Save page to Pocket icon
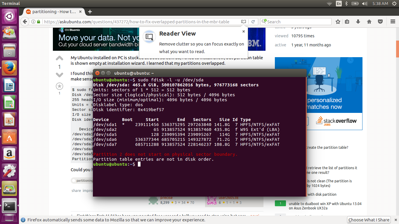The image size is (399, 224). (380, 22)
